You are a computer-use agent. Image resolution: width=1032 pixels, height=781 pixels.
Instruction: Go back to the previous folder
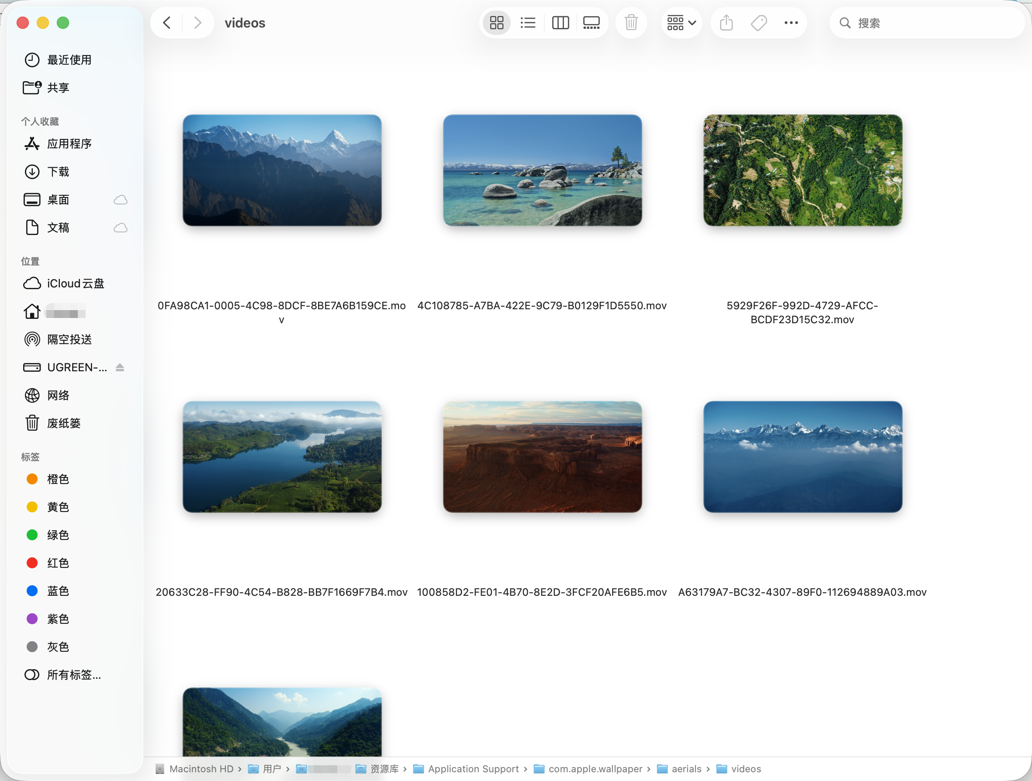pos(167,23)
